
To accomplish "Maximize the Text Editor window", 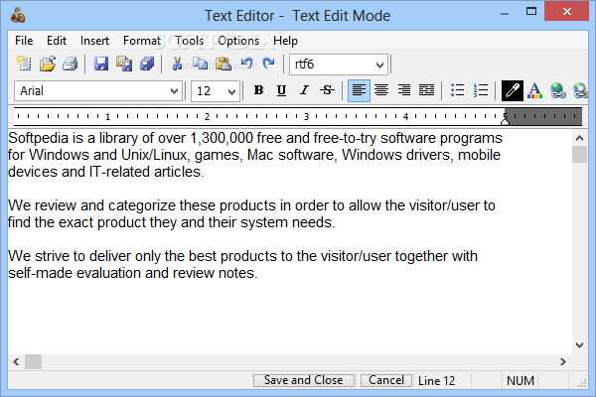I will pyautogui.click(x=531, y=12).
